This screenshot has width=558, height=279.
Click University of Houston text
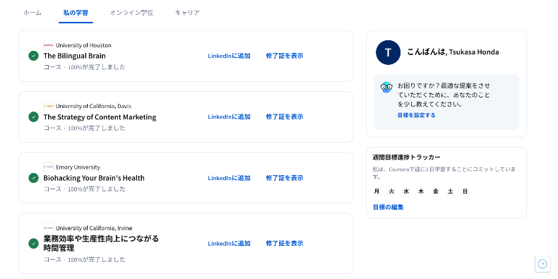(x=83, y=45)
